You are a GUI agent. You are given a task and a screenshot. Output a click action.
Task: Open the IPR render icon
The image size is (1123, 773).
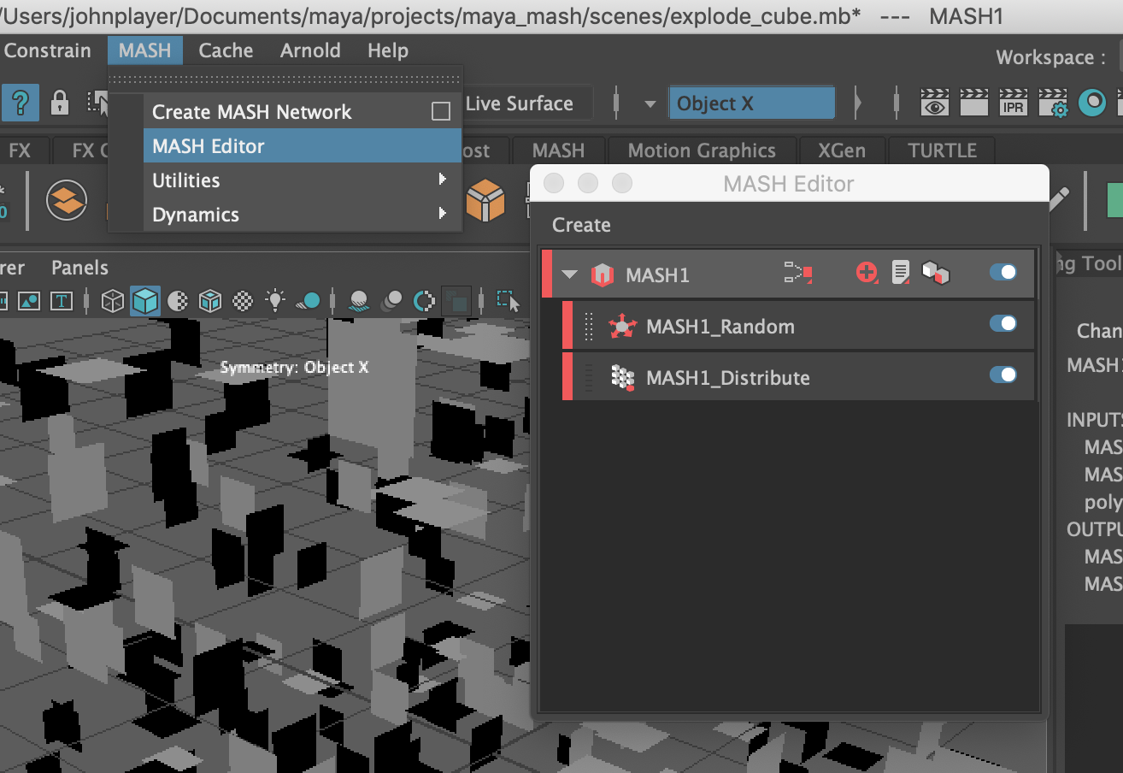point(1013,103)
